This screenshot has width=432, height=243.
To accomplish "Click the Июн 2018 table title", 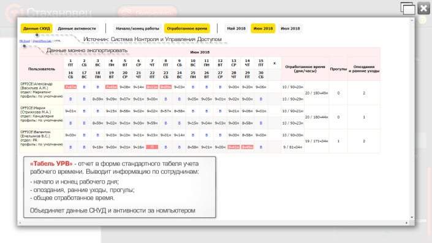I will coord(200,52).
